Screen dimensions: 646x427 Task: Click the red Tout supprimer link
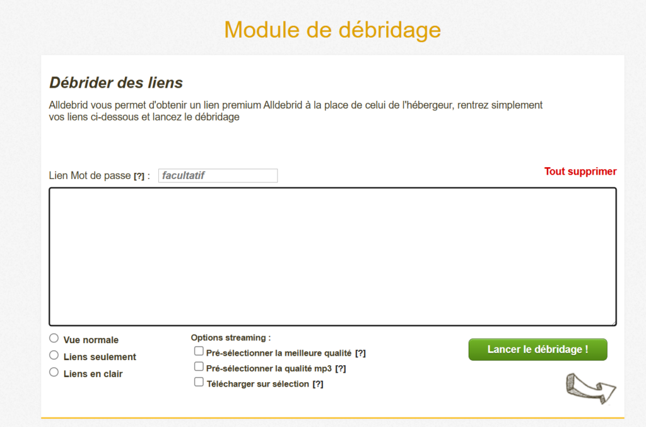[x=580, y=172]
